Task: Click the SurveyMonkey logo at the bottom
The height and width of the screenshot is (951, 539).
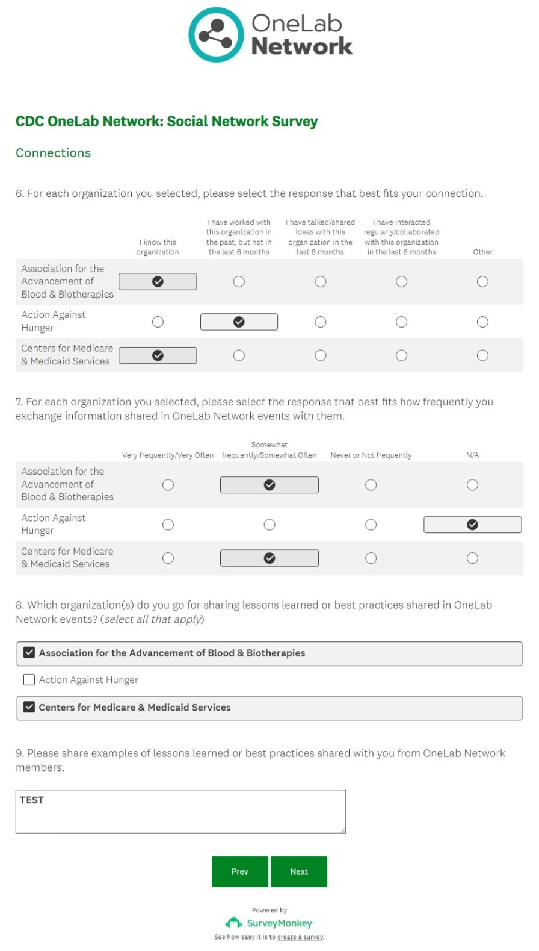Action: click(269, 923)
